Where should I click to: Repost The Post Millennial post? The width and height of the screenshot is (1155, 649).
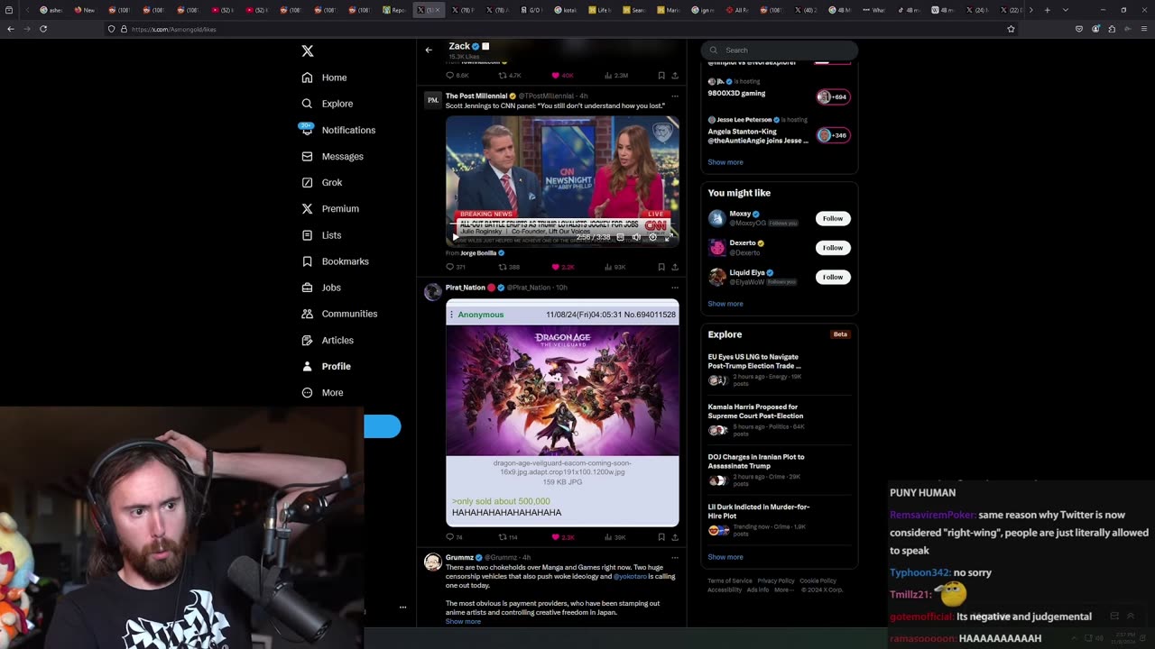(509, 267)
